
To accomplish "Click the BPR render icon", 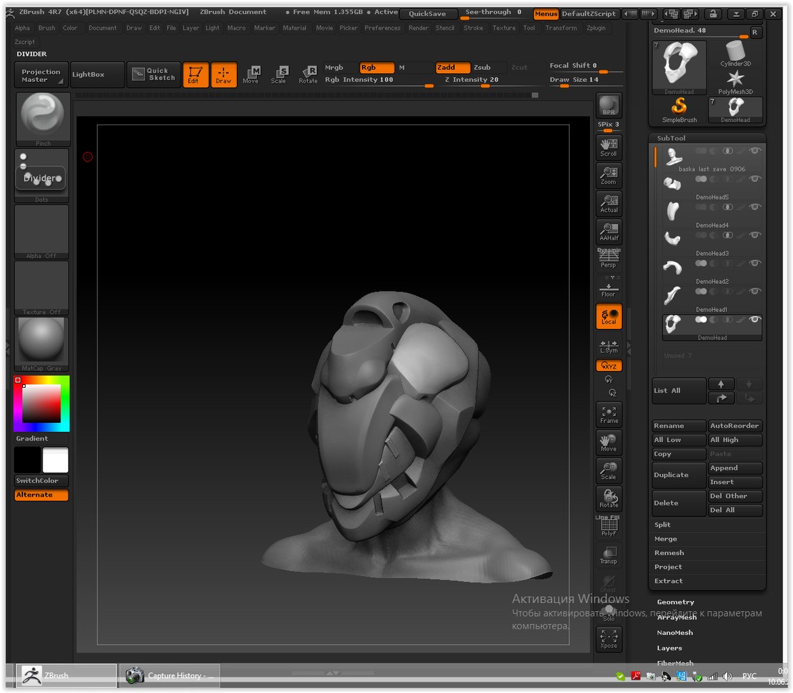I will tap(608, 106).
